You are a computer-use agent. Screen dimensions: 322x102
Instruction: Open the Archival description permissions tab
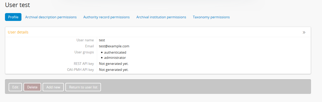coord(51,17)
